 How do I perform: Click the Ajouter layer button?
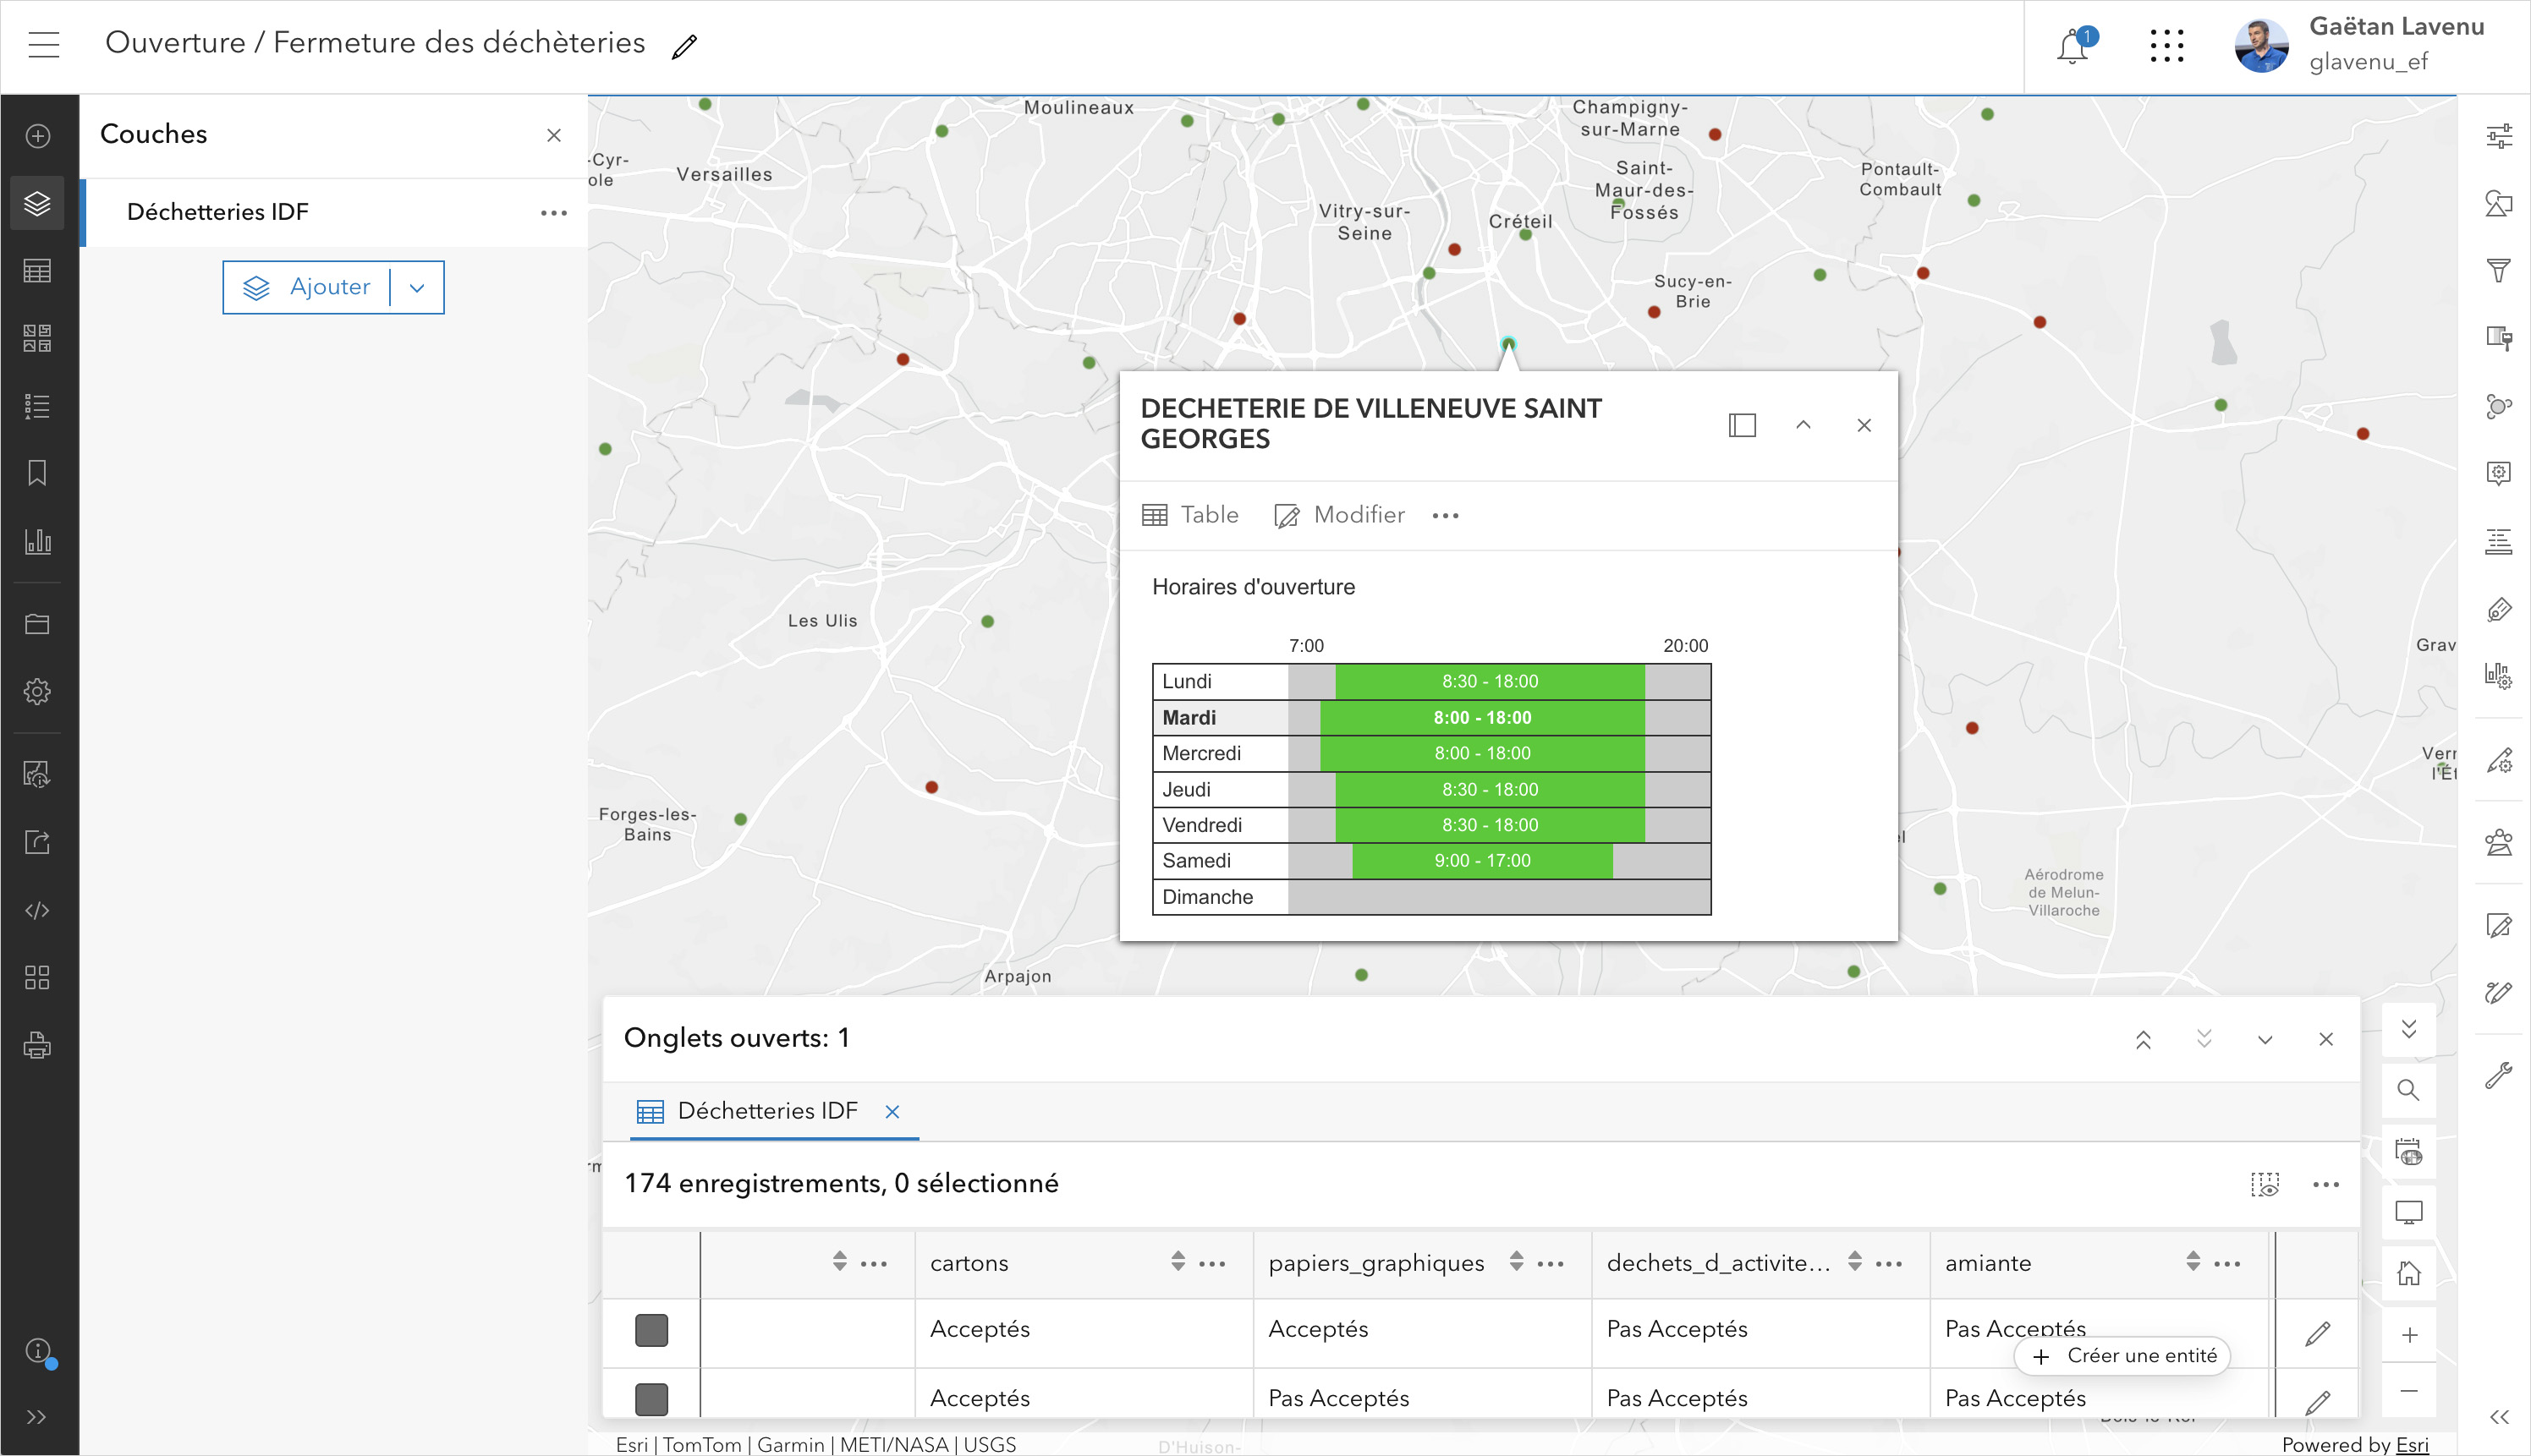306,287
